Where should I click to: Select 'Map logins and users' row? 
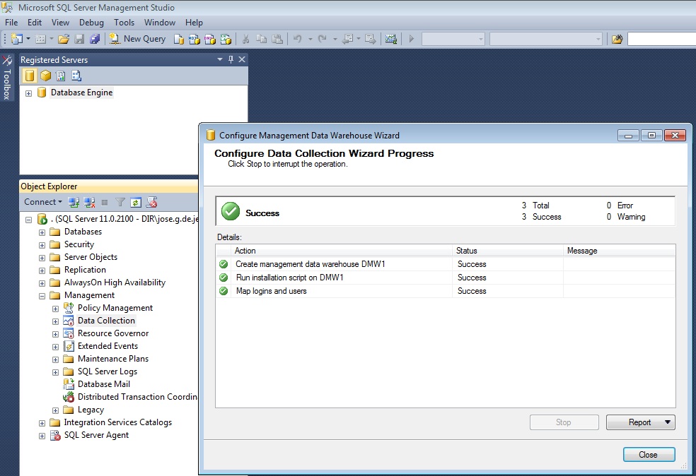point(446,291)
